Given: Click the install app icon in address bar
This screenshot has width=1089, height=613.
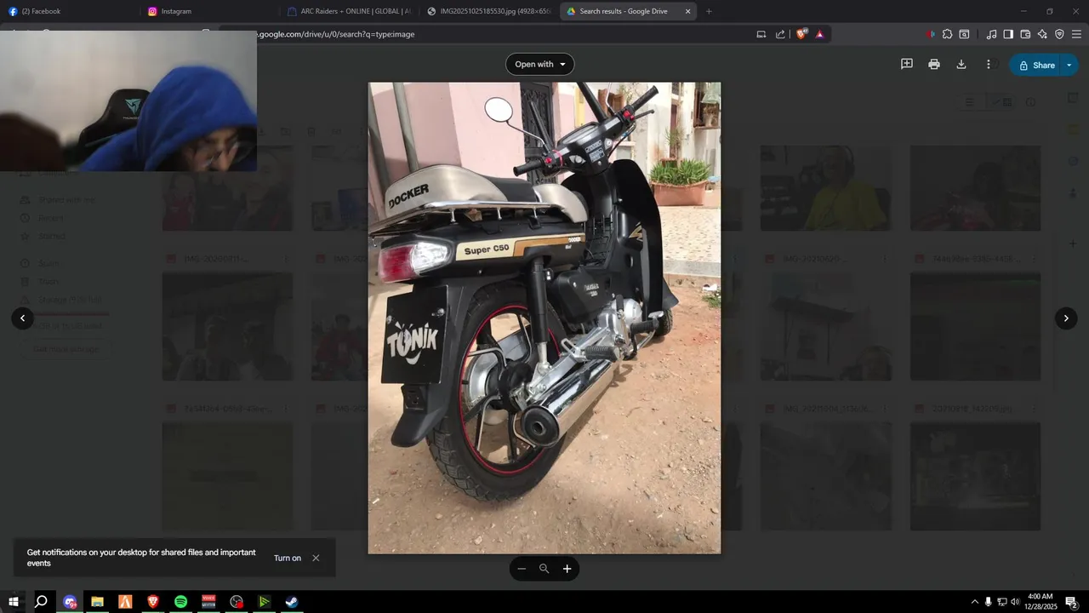Looking at the screenshot, I should pyautogui.click(x=761, y=34).
